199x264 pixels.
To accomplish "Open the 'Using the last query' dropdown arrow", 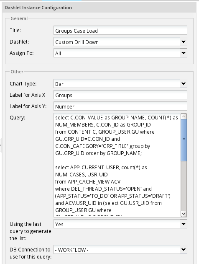I will pyautogui.click(x=184, y=224).
